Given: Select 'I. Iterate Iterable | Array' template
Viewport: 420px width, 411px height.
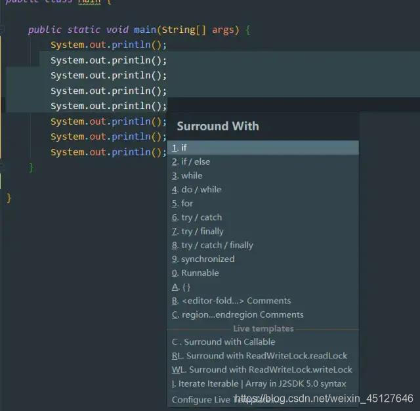Looking at the screenshot, I should point(262,383).
